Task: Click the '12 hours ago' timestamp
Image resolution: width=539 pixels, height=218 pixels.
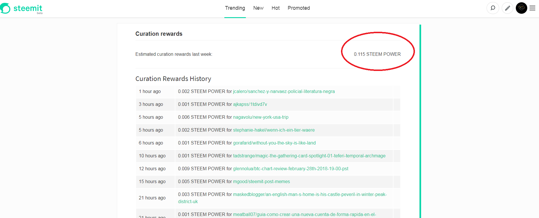Action: coord(152,169)
